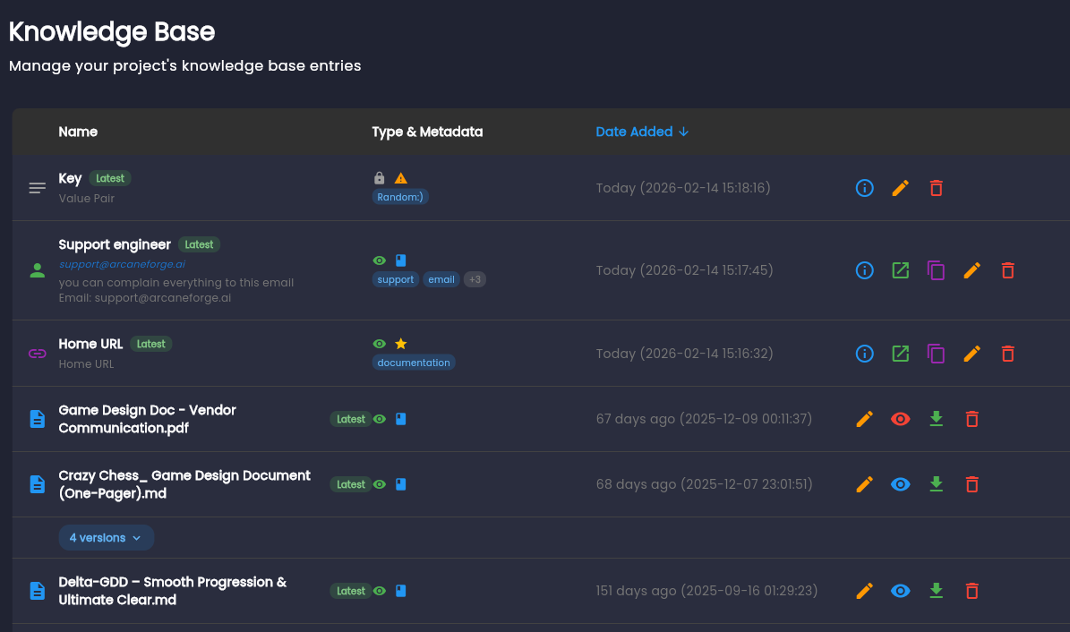Download Crazy Chess_ Game Design Document
Screen dimensions: 1070x632
coord(937,483)
